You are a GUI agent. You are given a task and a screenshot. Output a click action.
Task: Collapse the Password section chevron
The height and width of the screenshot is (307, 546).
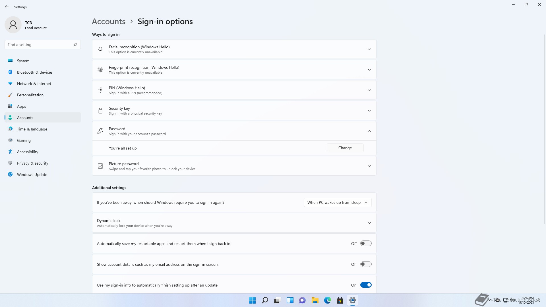(x=369, y=131)
